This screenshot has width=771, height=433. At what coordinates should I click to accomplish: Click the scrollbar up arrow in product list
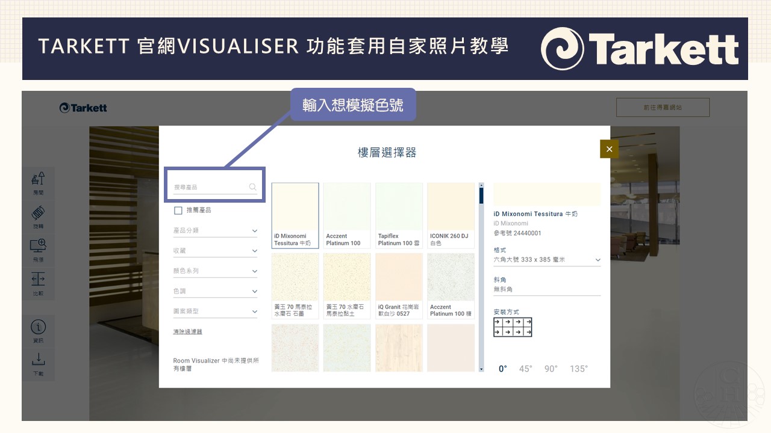point(481,185)
